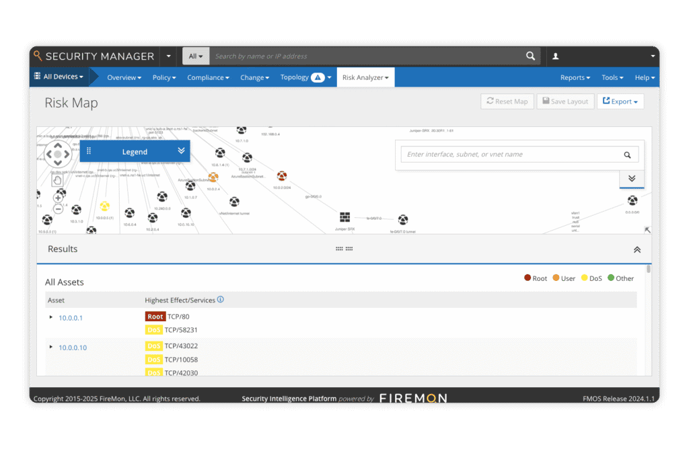Click the search magnifier in the top bar
This screenshot has height=449, width=689.
(x=530, y=56)
